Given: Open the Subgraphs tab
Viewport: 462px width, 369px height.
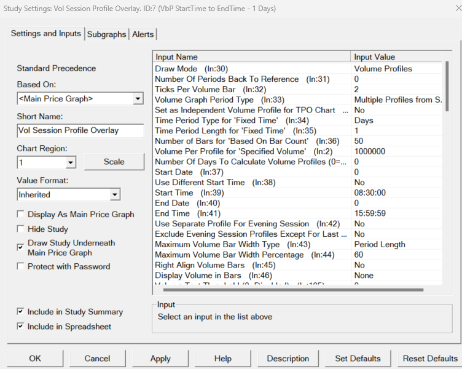Looking at the screenshot, I should click(x=107, y=34).
